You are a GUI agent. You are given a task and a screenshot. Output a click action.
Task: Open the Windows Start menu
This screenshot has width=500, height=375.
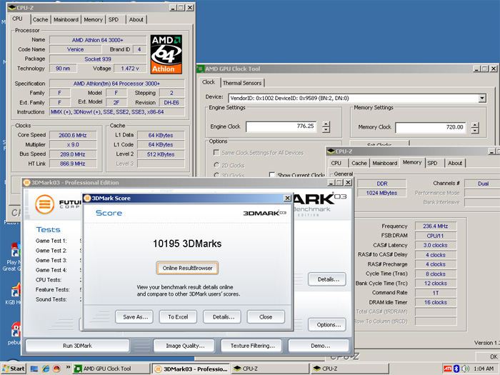coord(13,369)
